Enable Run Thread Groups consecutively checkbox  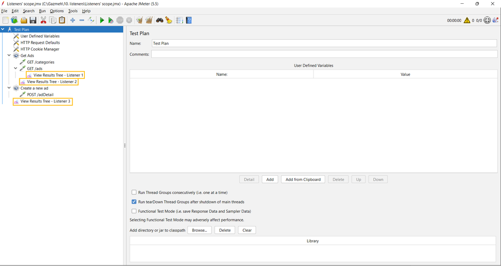pyautogui.click(x=134, y=193)
